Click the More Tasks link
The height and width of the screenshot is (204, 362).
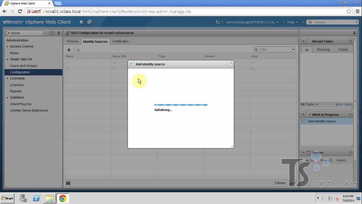(344, 104)
